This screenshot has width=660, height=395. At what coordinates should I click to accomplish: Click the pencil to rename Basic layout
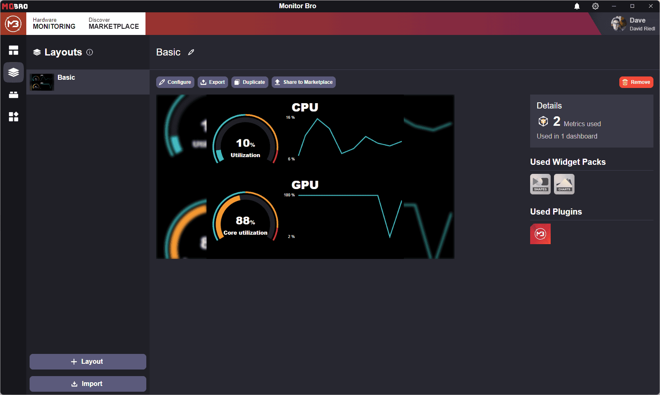coord(191,52)
